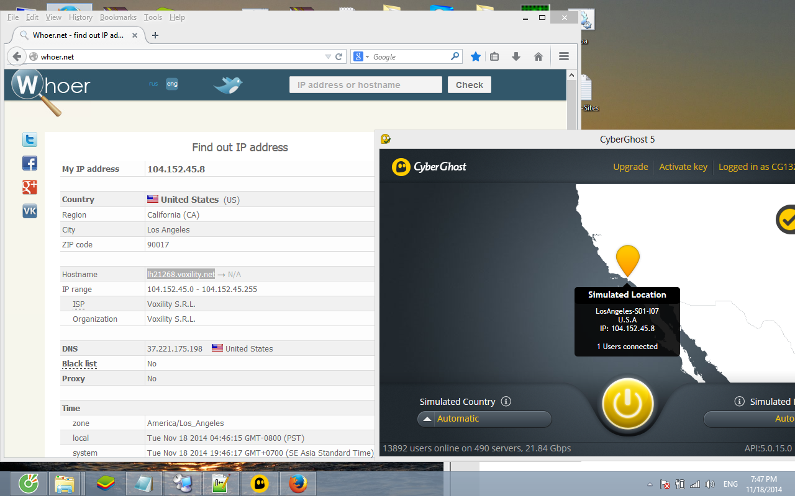Switch Whoer language to rus

pyautogui.click(x=153, y=84)
